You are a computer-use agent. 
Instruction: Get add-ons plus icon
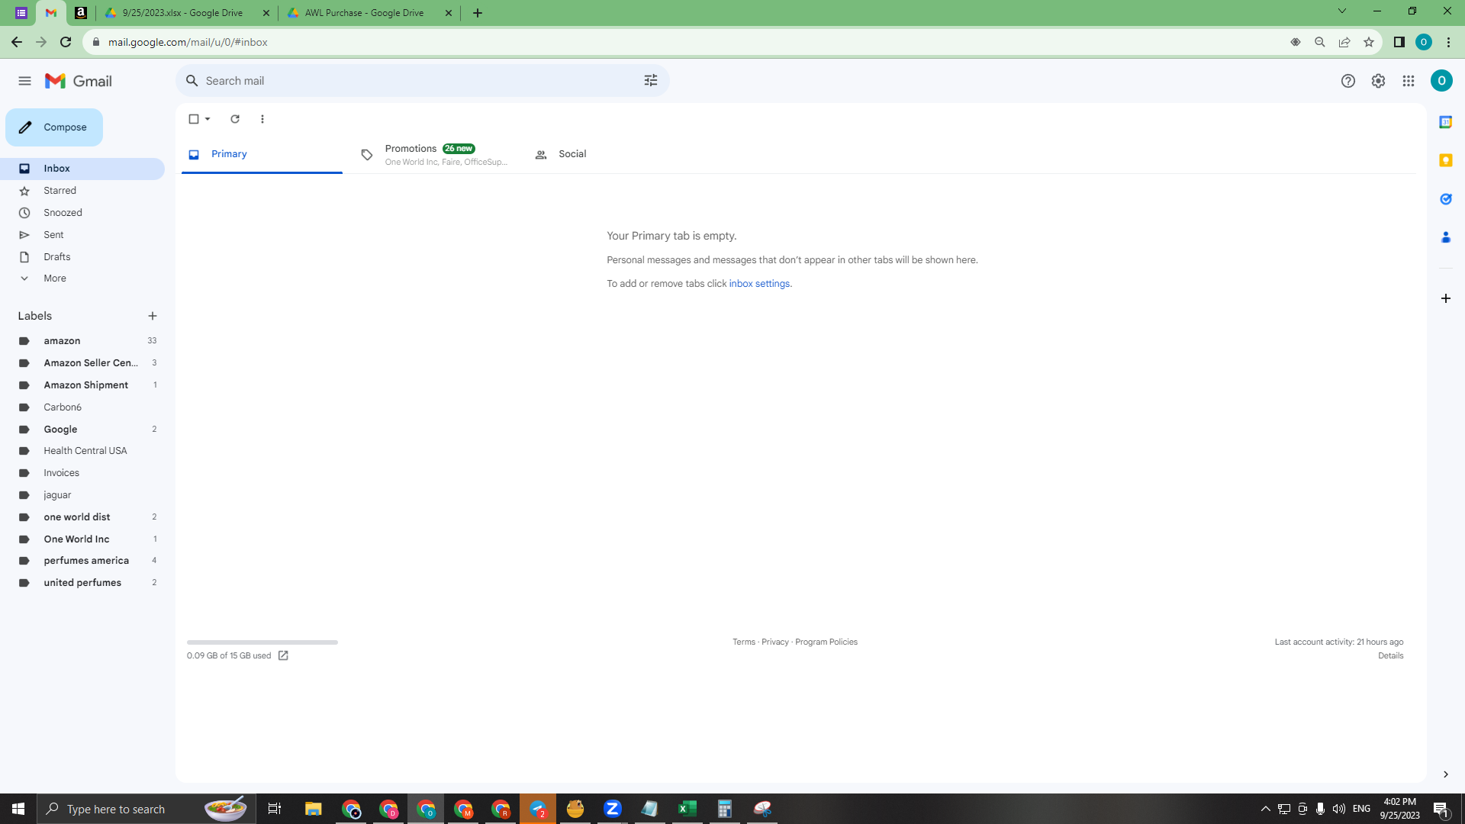tap(1445, 298)
